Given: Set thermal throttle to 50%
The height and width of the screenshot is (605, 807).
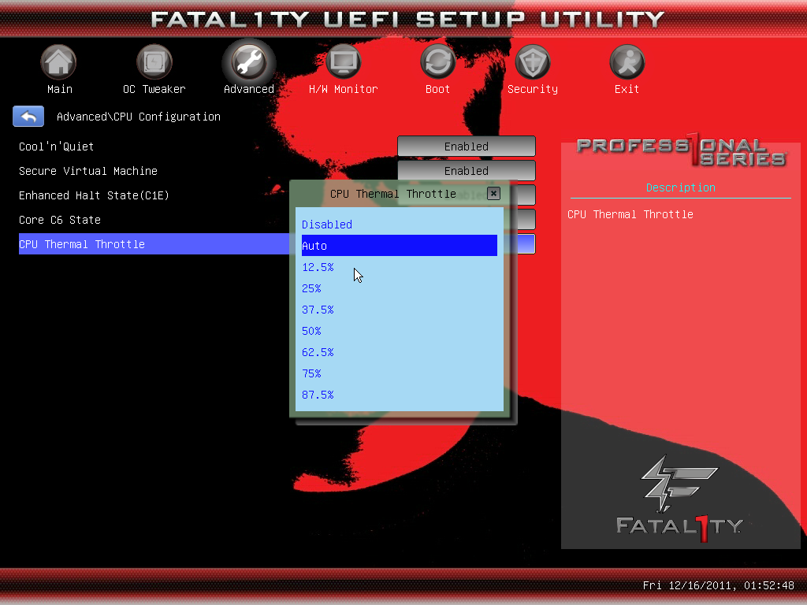Looking at the screenshot, I should (x=400, y=331).
